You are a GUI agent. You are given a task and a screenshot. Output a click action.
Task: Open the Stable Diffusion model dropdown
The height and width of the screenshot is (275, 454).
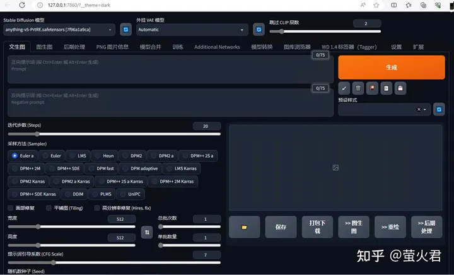tap(59, 30)
